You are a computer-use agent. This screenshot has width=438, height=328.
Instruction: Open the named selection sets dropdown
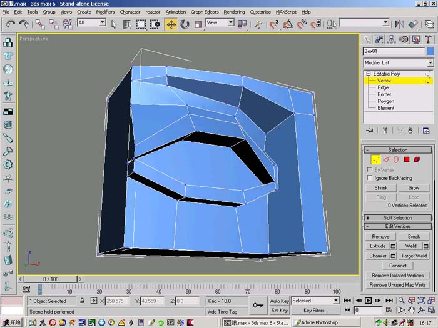click(364, 22)
